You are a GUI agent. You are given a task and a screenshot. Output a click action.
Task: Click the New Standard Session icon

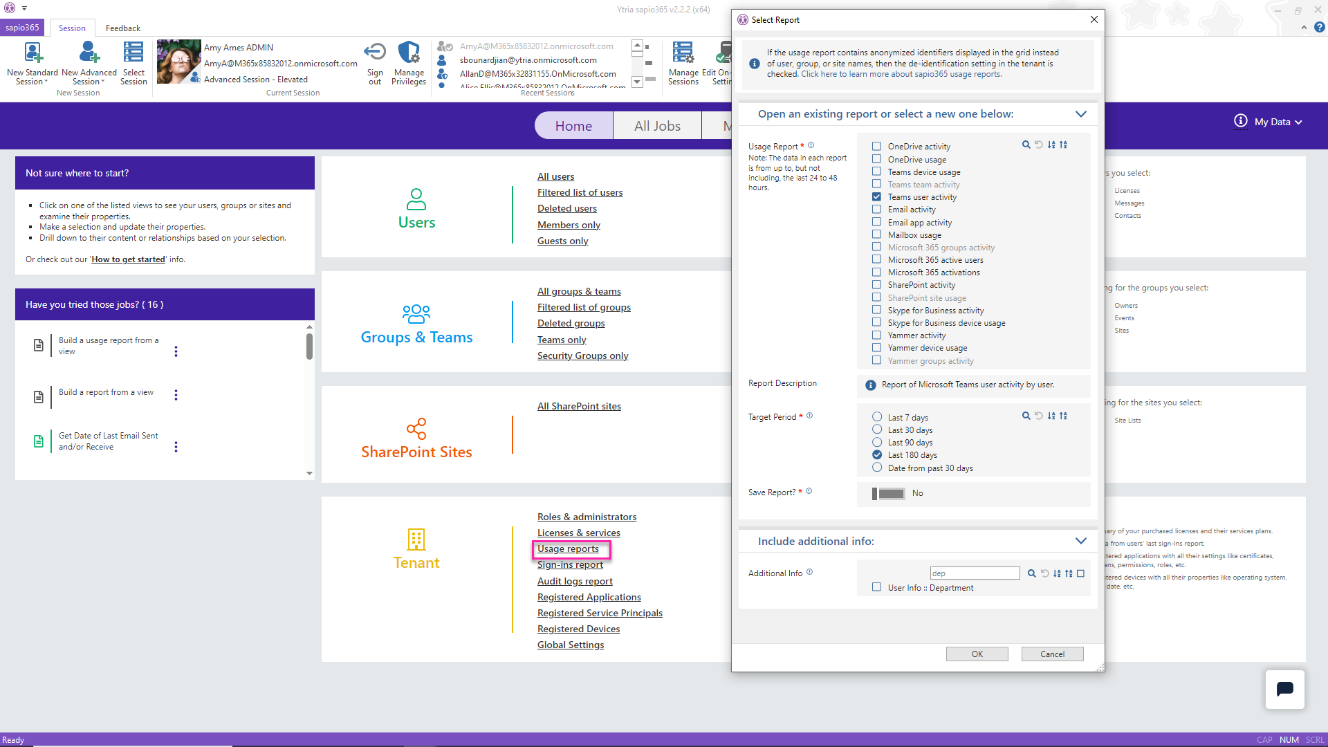(33, 53)
